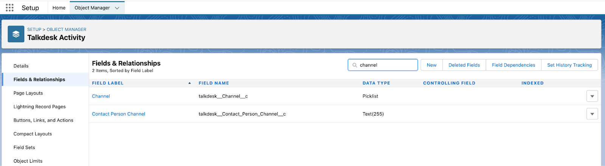Switch to the Home tab
The image size is (605, 166).
coord(59,8)
